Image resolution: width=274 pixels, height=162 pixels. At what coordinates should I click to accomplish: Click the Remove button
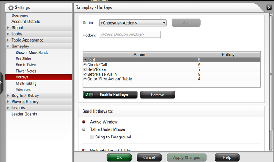(157, 95)
